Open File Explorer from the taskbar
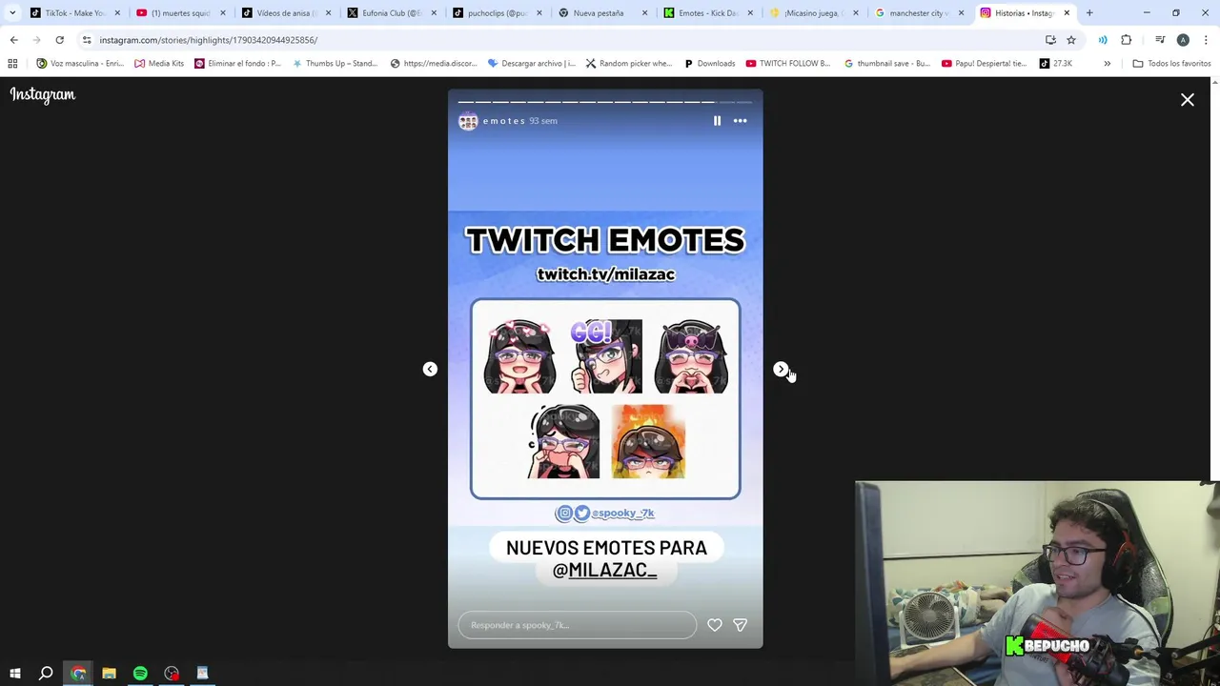The height and width of the screenshot is (686, 1220). click(109, 674)
